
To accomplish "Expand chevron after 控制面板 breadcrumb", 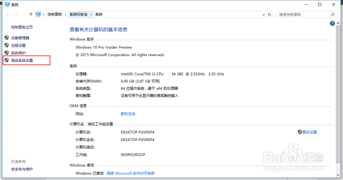I will coord(66,15).
